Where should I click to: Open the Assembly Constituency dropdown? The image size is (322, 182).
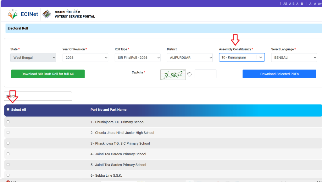(x=241, y=57)
